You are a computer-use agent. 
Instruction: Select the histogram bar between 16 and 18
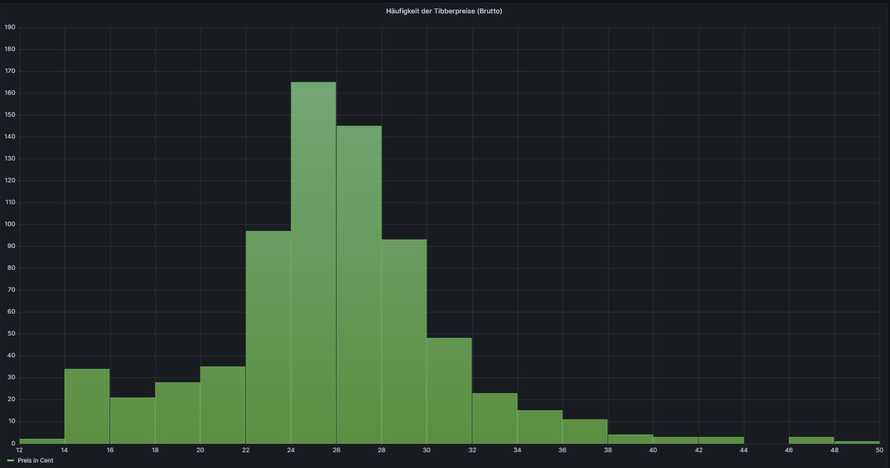point(133,420)
